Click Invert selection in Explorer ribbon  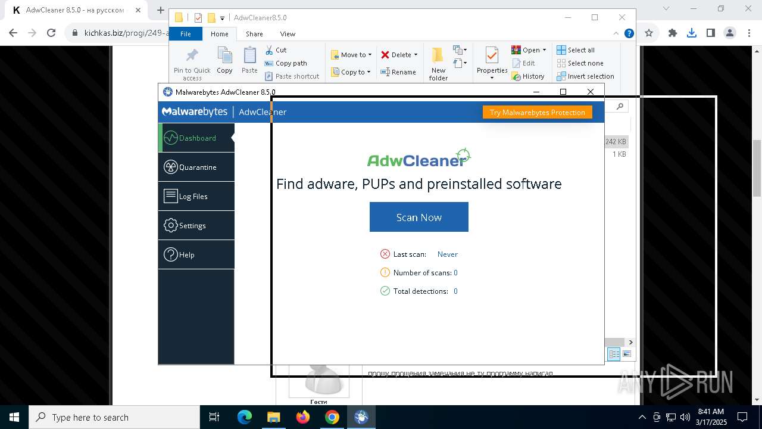point(585,76)
